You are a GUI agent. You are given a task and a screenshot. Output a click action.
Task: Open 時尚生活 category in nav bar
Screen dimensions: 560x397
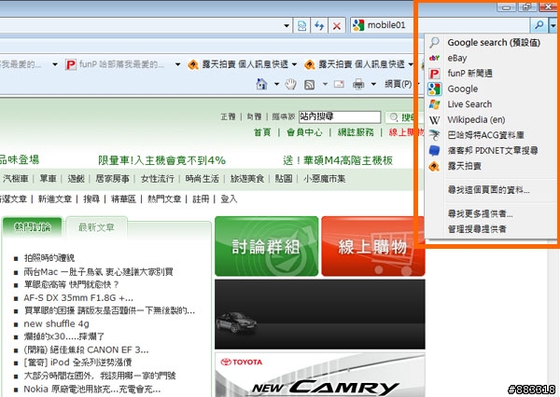(203, 178)
